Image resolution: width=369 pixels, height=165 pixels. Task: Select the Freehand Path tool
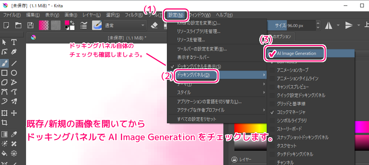tap(14, 91)
